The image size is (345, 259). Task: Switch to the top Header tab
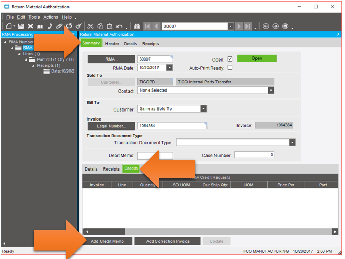[112, 44]
